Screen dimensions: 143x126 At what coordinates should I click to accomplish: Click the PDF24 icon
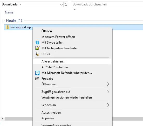pos(37,54)
